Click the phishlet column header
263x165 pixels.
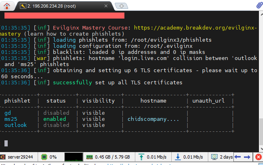point(17,101)
